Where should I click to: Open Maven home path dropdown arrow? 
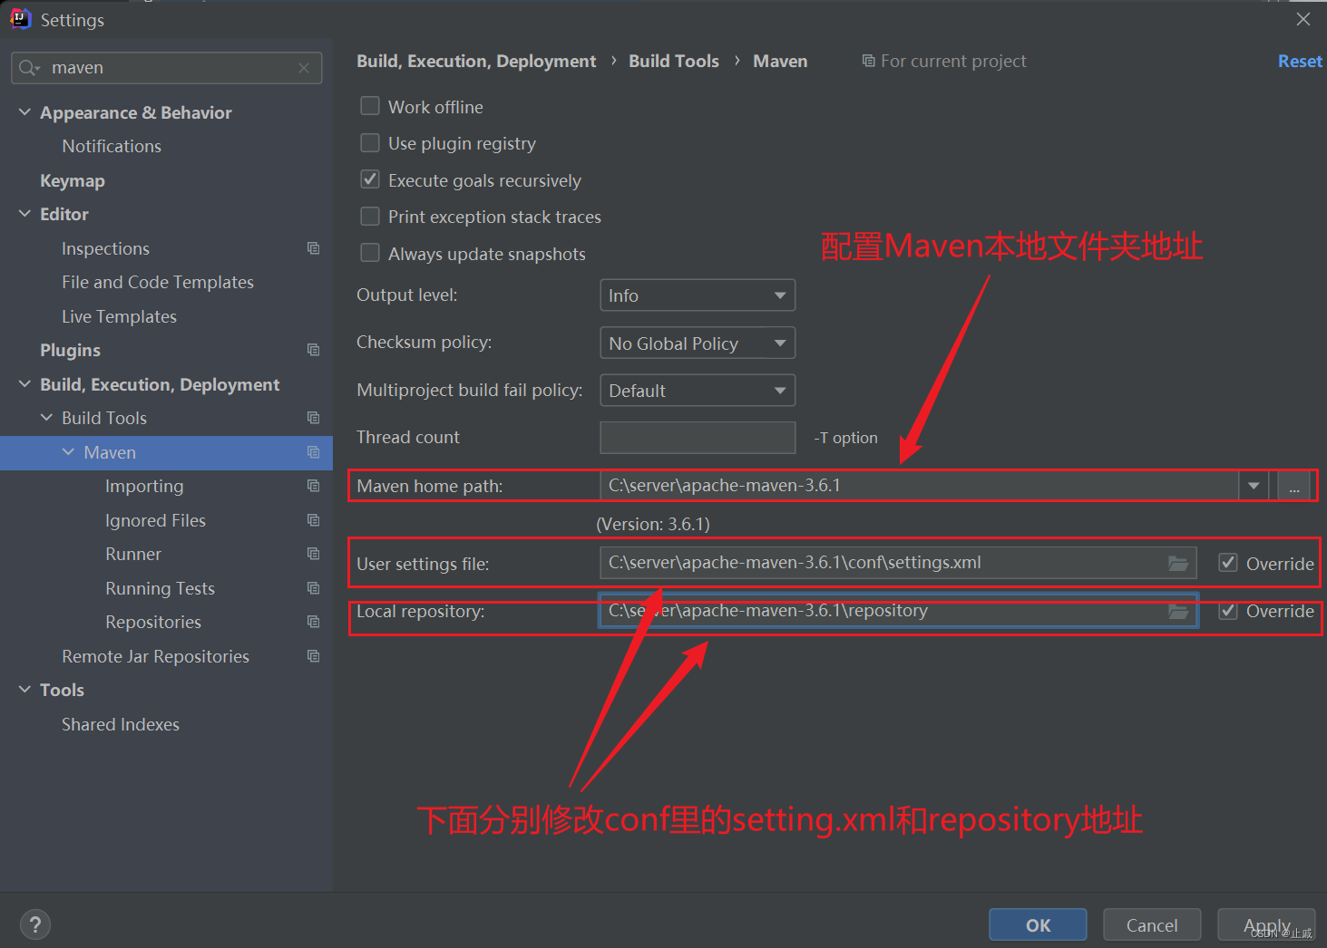(1254, 486)
